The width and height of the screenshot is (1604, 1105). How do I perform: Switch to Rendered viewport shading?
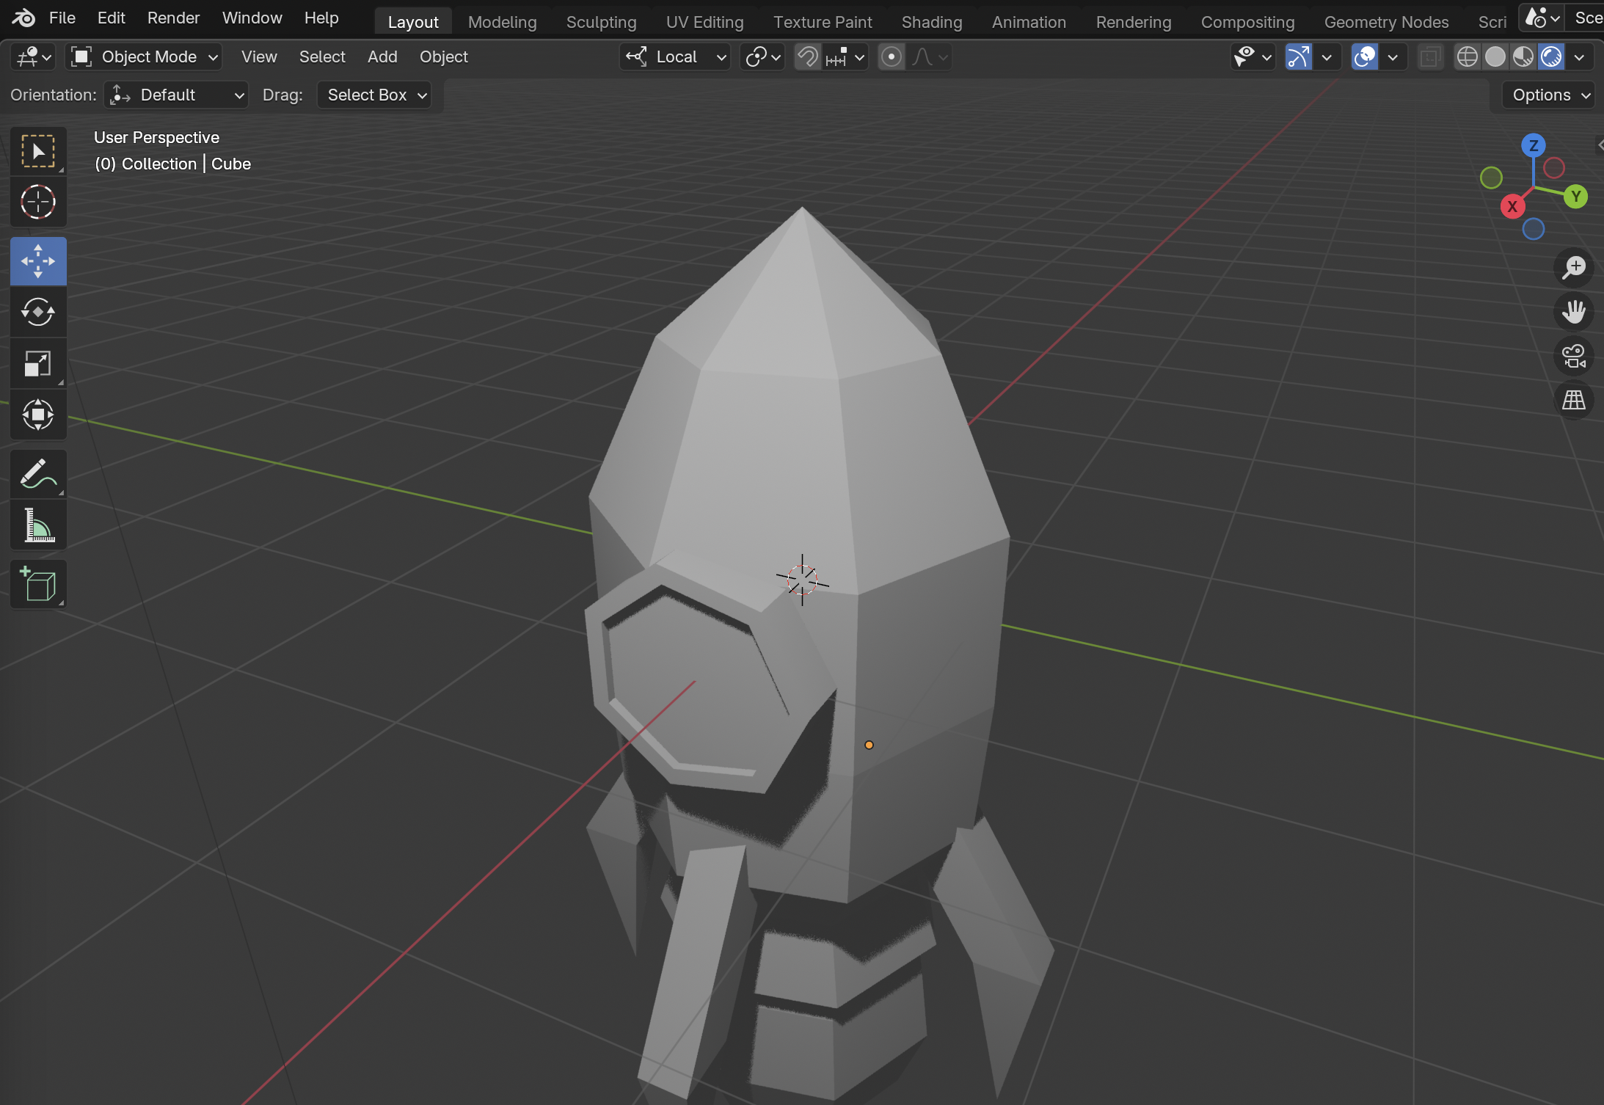tap(1550, 56)
